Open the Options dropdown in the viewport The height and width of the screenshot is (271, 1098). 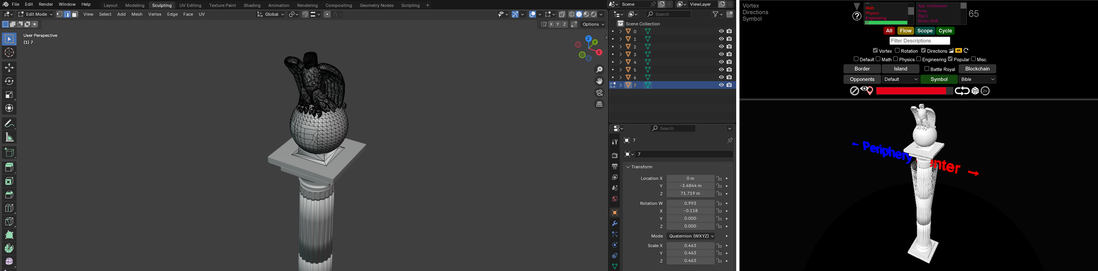click(593, 25)
